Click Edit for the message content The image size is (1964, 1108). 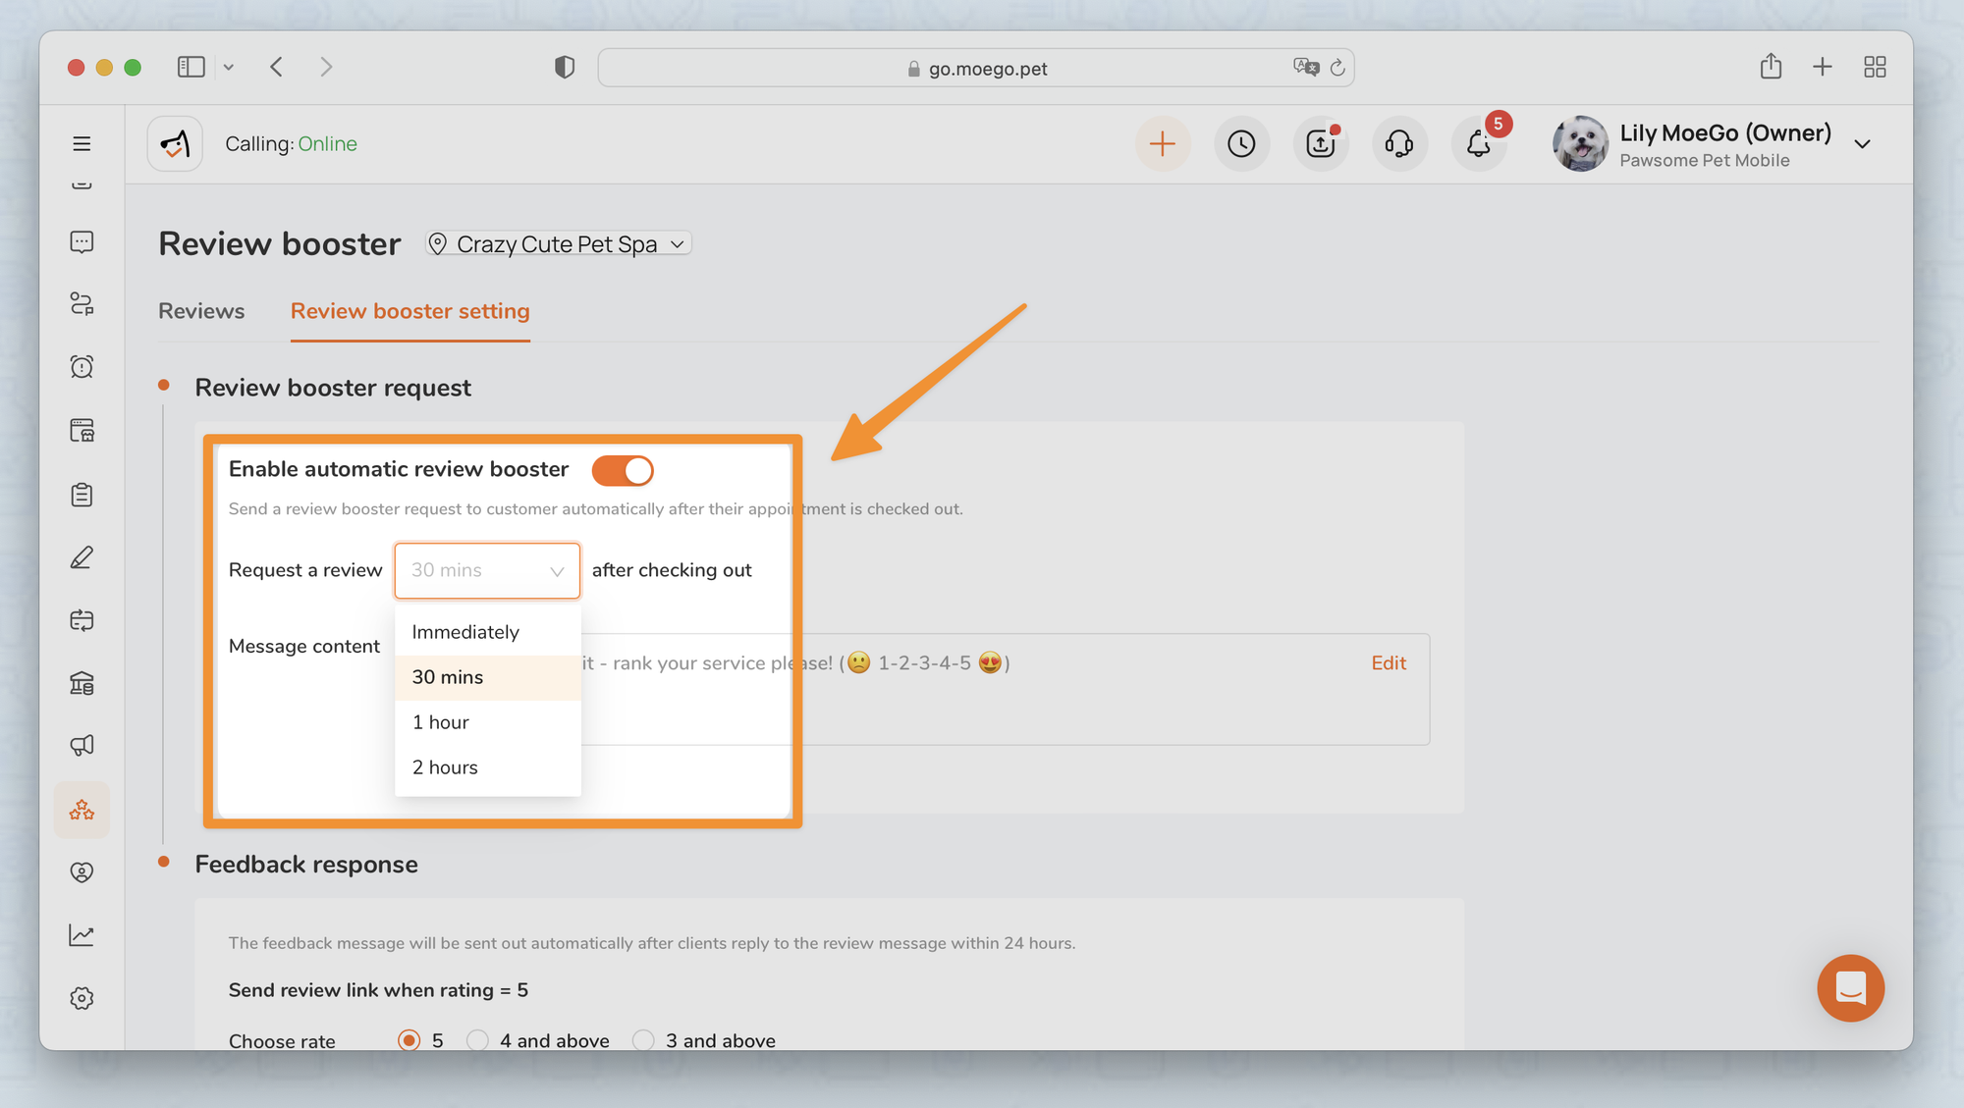click(1389, 663)
